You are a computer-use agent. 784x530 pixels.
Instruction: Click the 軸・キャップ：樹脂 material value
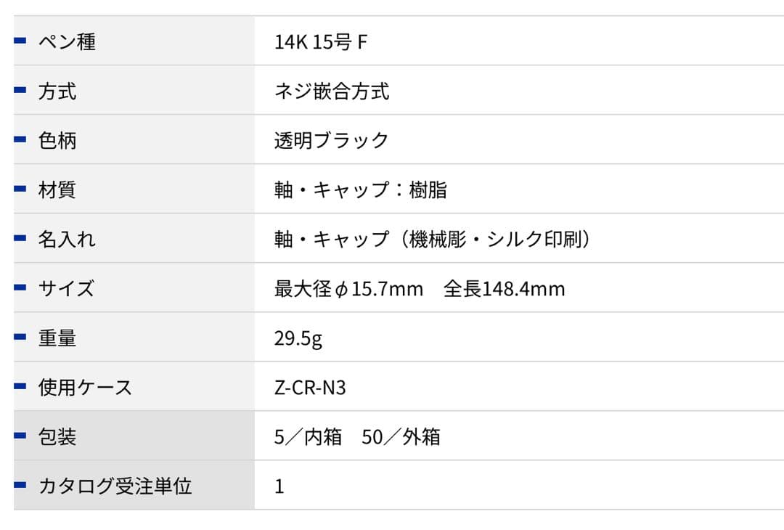coord(361,189)
